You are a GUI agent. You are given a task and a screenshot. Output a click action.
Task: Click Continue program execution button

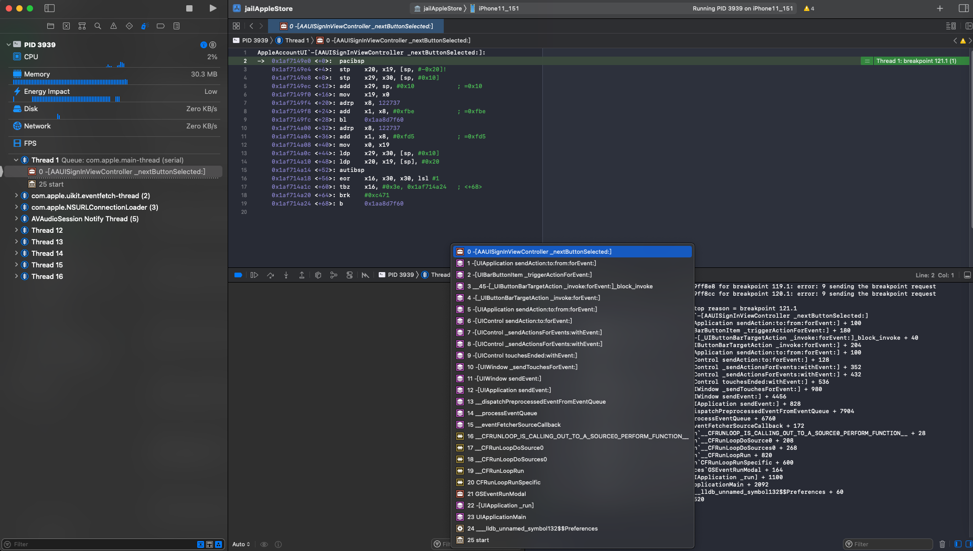tap(254, 275)
